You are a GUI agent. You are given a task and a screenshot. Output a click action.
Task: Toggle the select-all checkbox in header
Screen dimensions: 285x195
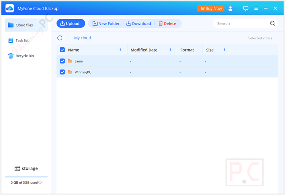tap(62, 50)
